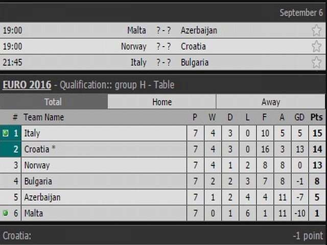327x245 pixels.
Task: Click the green dot beside Malta's rank
Action: (6, 213)
